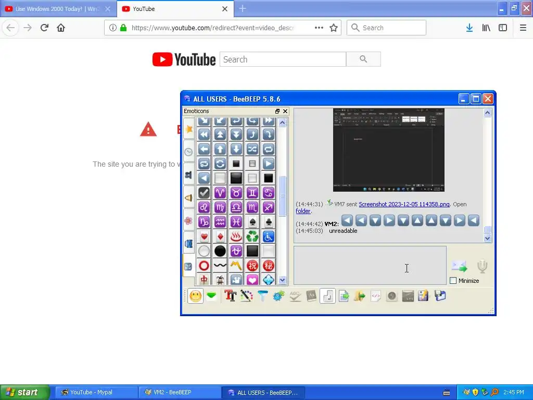The image size is (533, 400).
Task: Float the Emoticons panel with undock button
Action: [x=277, y=111]
